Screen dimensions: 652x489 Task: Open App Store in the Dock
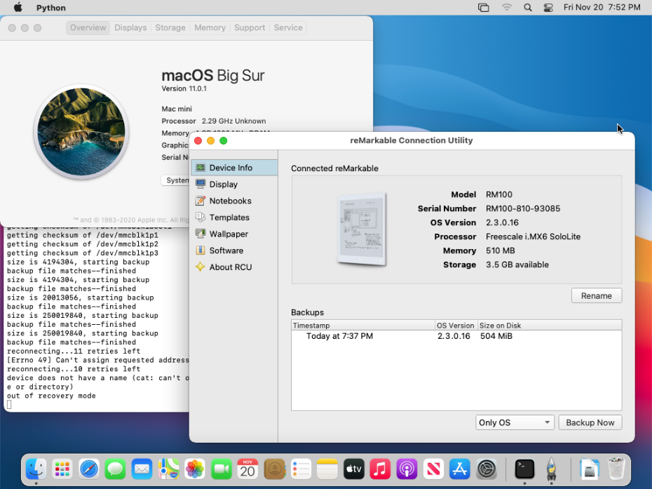(459, 469)
